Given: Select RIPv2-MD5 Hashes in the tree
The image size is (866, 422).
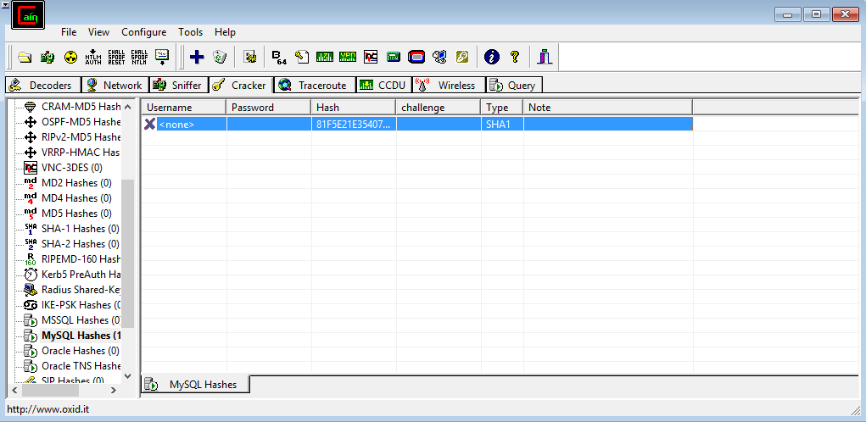Looking at the screenshot, I should click(x=81, y=137).
